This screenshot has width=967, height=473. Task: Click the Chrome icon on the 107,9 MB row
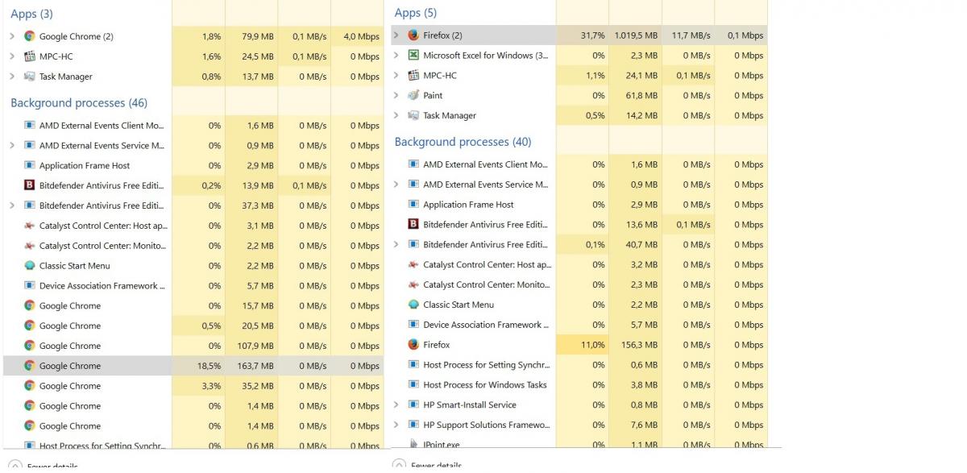pos(30,346)
